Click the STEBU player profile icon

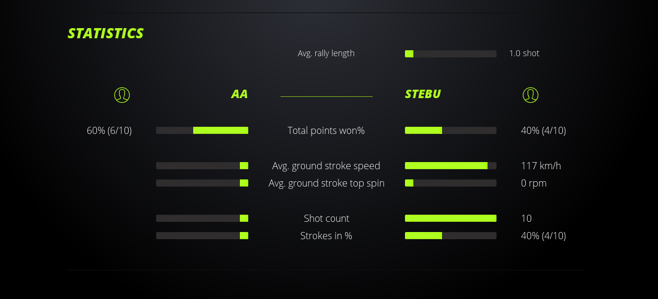531,94
